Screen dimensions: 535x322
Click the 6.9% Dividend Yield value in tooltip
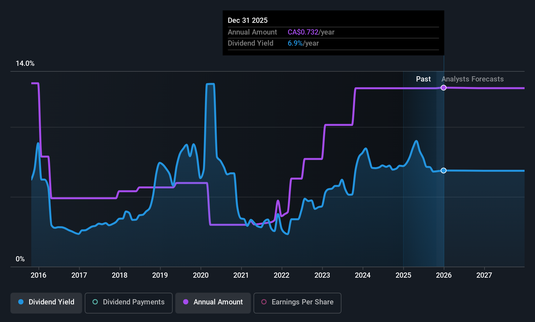tap(295, 43)
